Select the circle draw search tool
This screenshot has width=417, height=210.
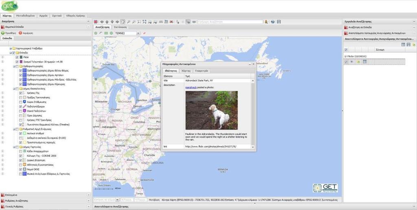(x=111, y=33)
